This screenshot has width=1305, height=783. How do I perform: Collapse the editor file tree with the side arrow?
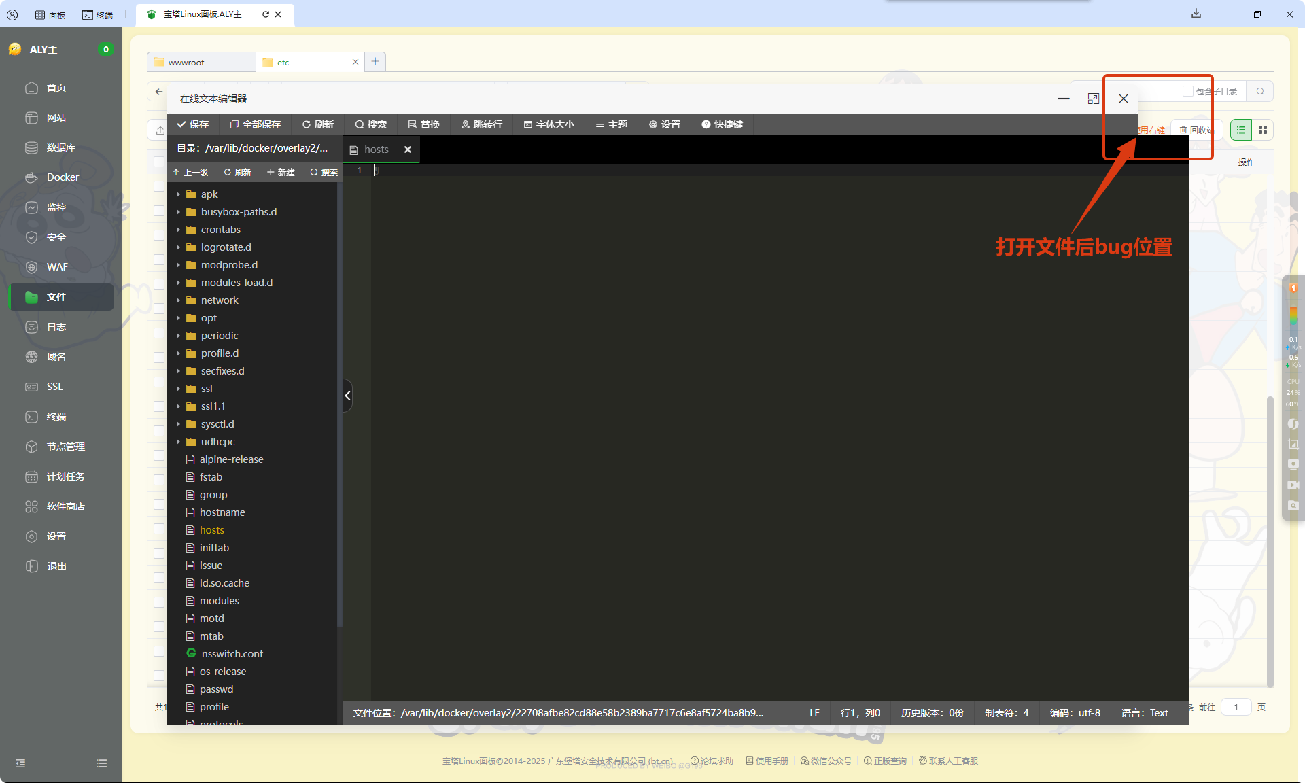(x=347, y=396)
